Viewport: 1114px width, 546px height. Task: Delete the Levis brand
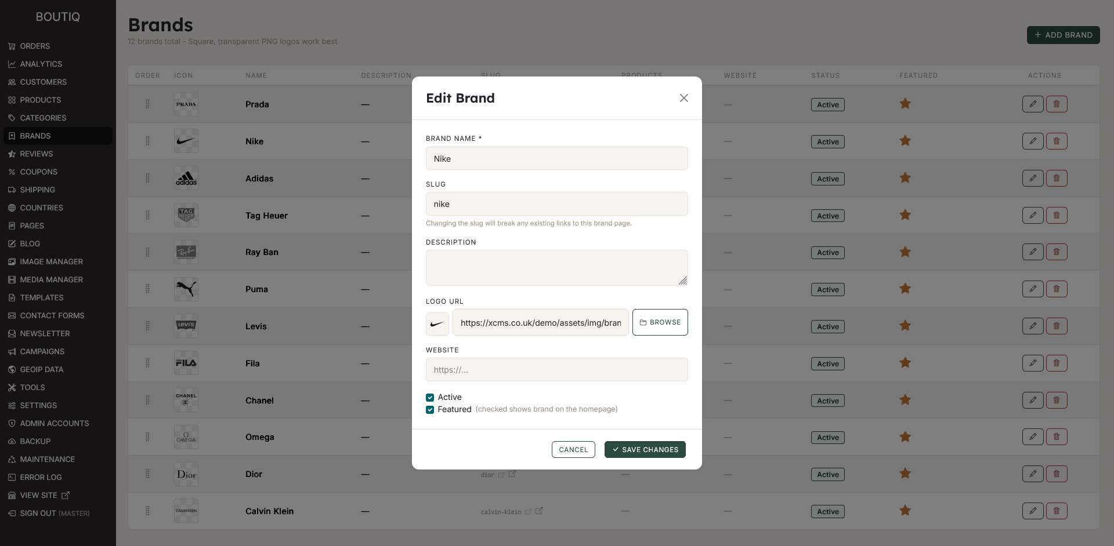click(x=1057, y=326)
